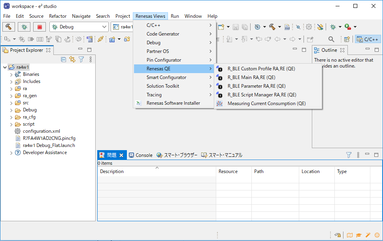
Task: Select ra4w1 Debug_Flat.launch file
Action: 49,145
